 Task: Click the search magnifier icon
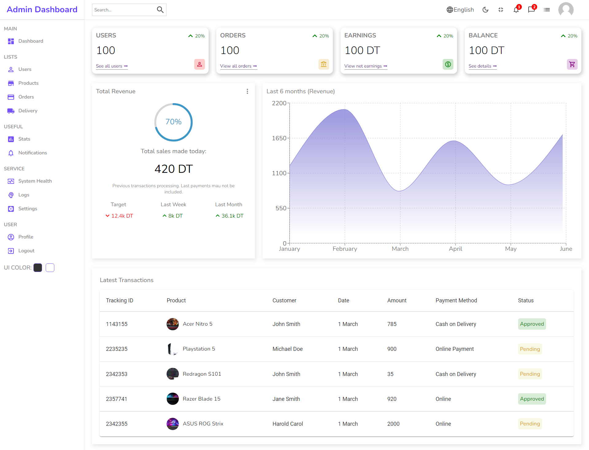160,10
